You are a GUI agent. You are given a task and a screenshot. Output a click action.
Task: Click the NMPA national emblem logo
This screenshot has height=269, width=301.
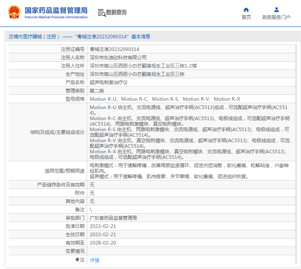14,12
